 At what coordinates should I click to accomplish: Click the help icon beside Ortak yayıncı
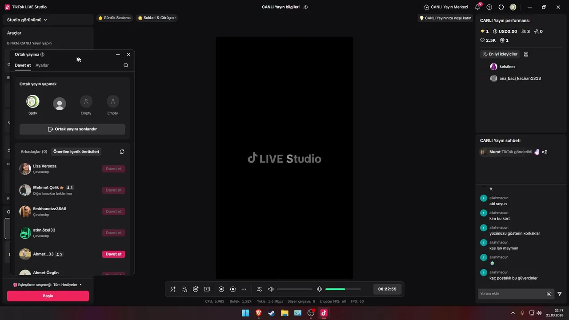tap(43, 54)
